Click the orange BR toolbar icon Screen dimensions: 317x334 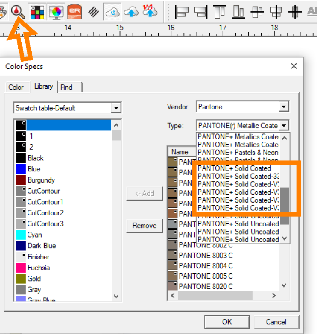(74, 12)
